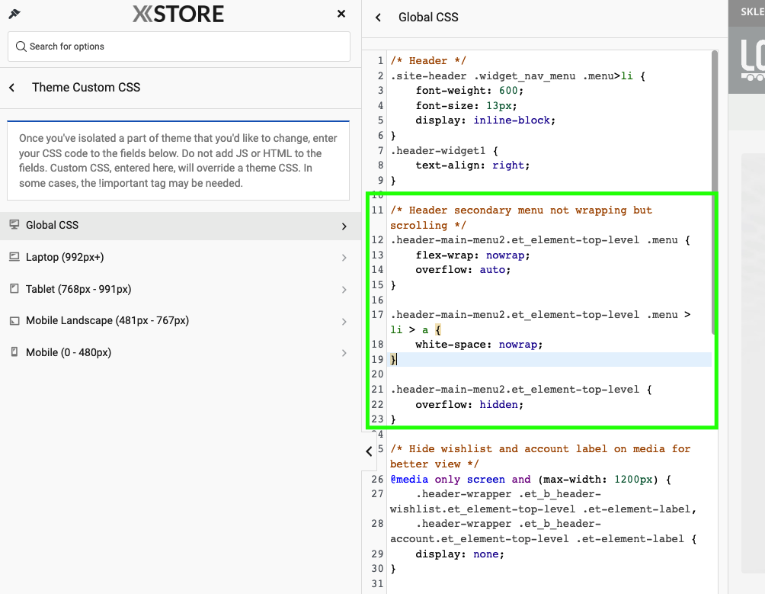Place cursor on 'text-align: right;' line
The image size is (765, 594).
pos(472,165)
